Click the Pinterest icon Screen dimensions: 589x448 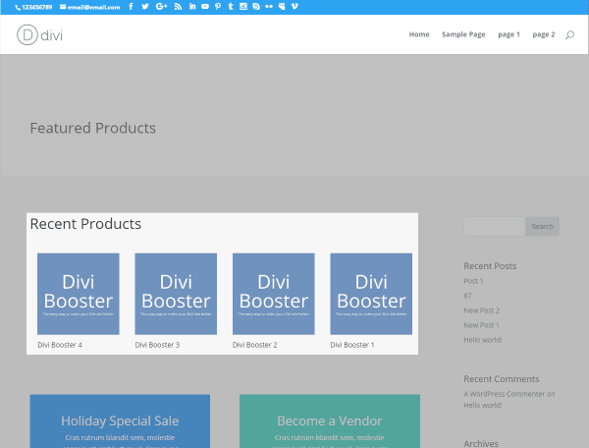tap(217, 7)
